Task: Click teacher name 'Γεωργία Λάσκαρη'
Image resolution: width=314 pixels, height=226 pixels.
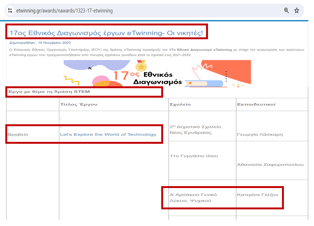Action: pos(260,134)
